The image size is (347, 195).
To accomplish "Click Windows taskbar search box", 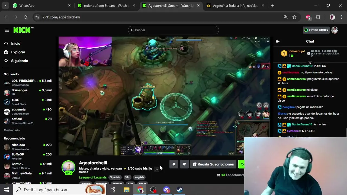I will point(60,190).
